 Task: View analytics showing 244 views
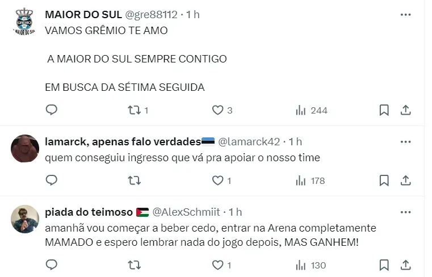pos(312,110)
